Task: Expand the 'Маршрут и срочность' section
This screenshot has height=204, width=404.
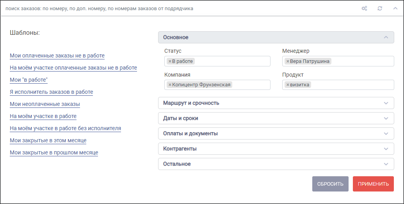Action: click(276, 103)
